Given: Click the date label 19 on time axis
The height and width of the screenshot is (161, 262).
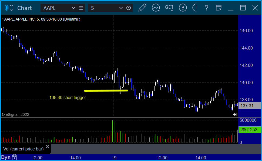Looking at the screenshot, I should [114, 158].
